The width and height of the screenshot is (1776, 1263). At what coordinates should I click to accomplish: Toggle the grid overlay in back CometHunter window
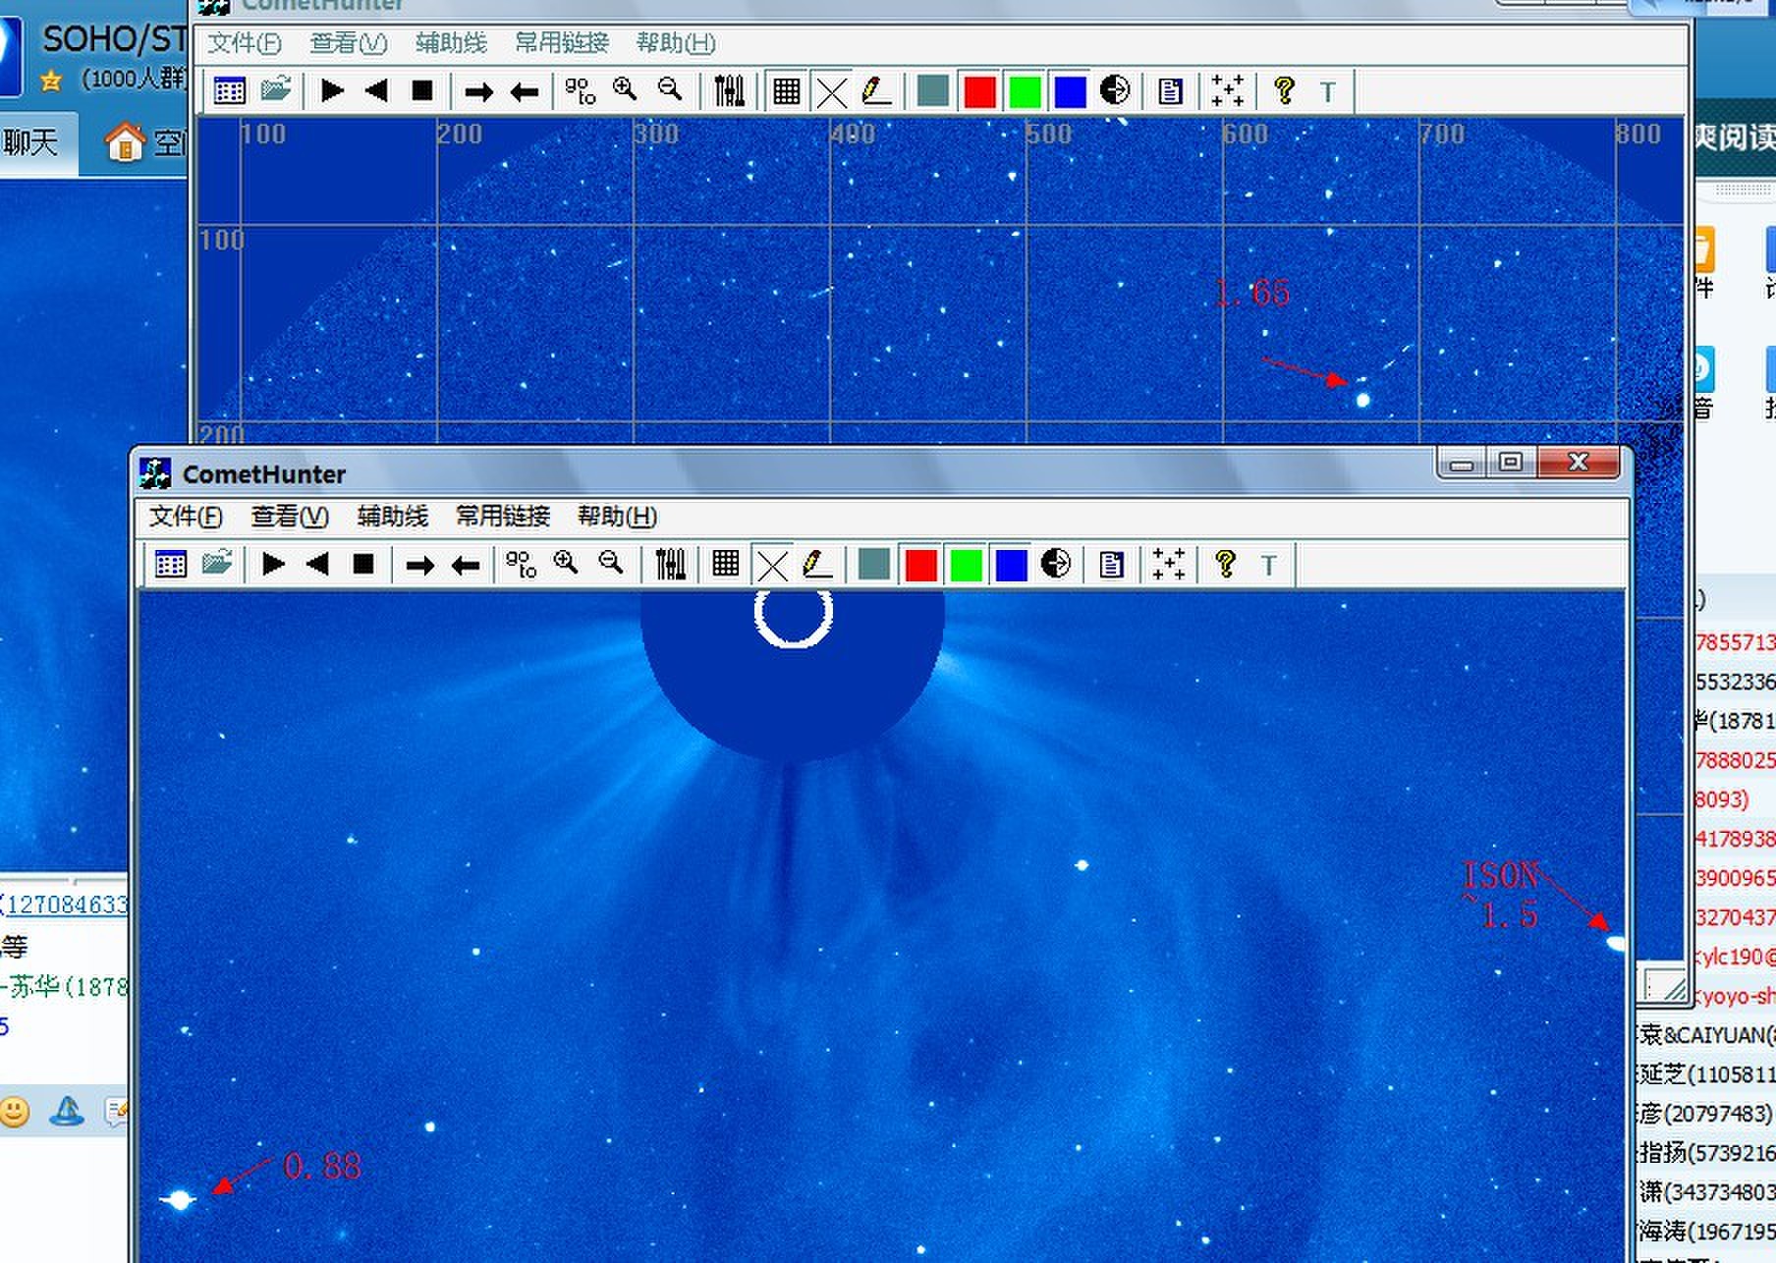(786, 91)
